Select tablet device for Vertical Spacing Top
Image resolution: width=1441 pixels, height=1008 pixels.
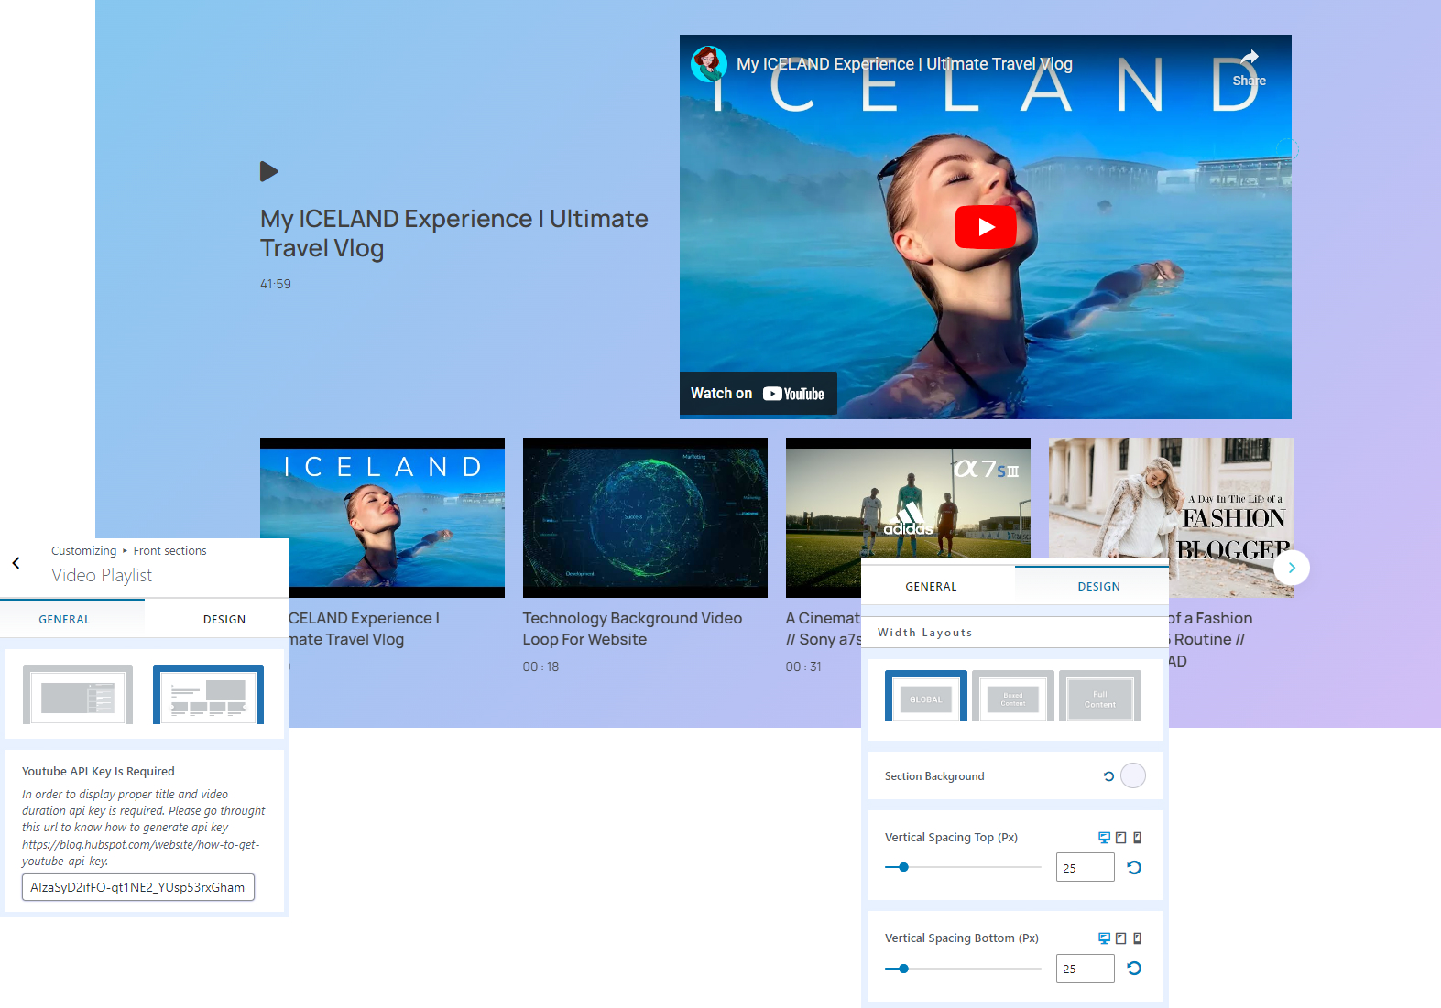click(1120, 838)
